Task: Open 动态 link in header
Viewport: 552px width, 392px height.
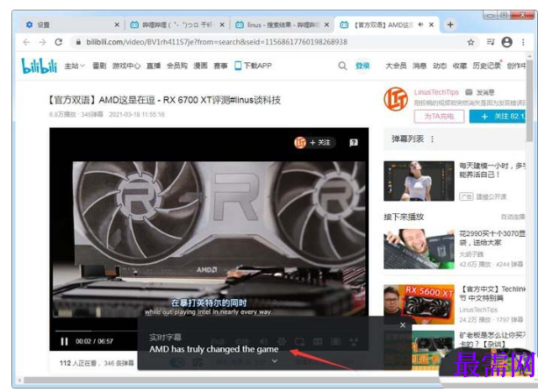Action: coord(440,66)
